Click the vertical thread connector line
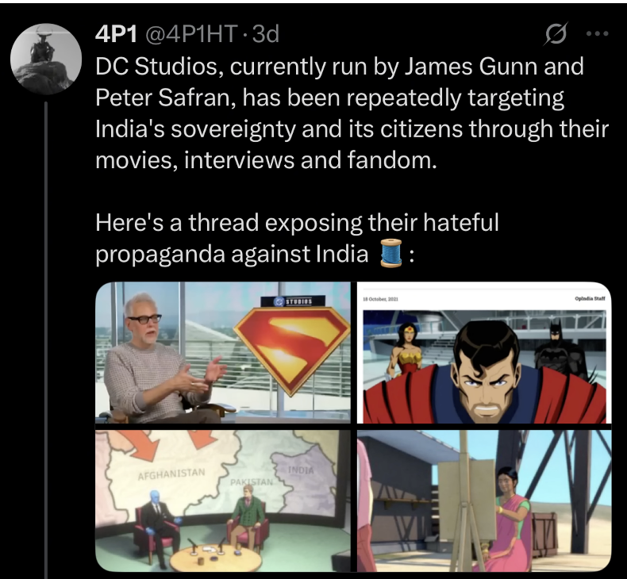This screenshot has width=627, height=579. tap(46, 339)
